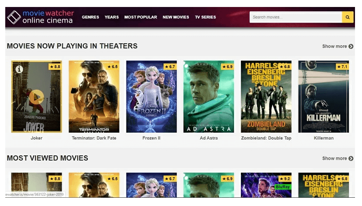Select the Ad Astra poster in theaters
This screenshot has width=362, height=206.
pyautogui.click(x=209, y=96)
